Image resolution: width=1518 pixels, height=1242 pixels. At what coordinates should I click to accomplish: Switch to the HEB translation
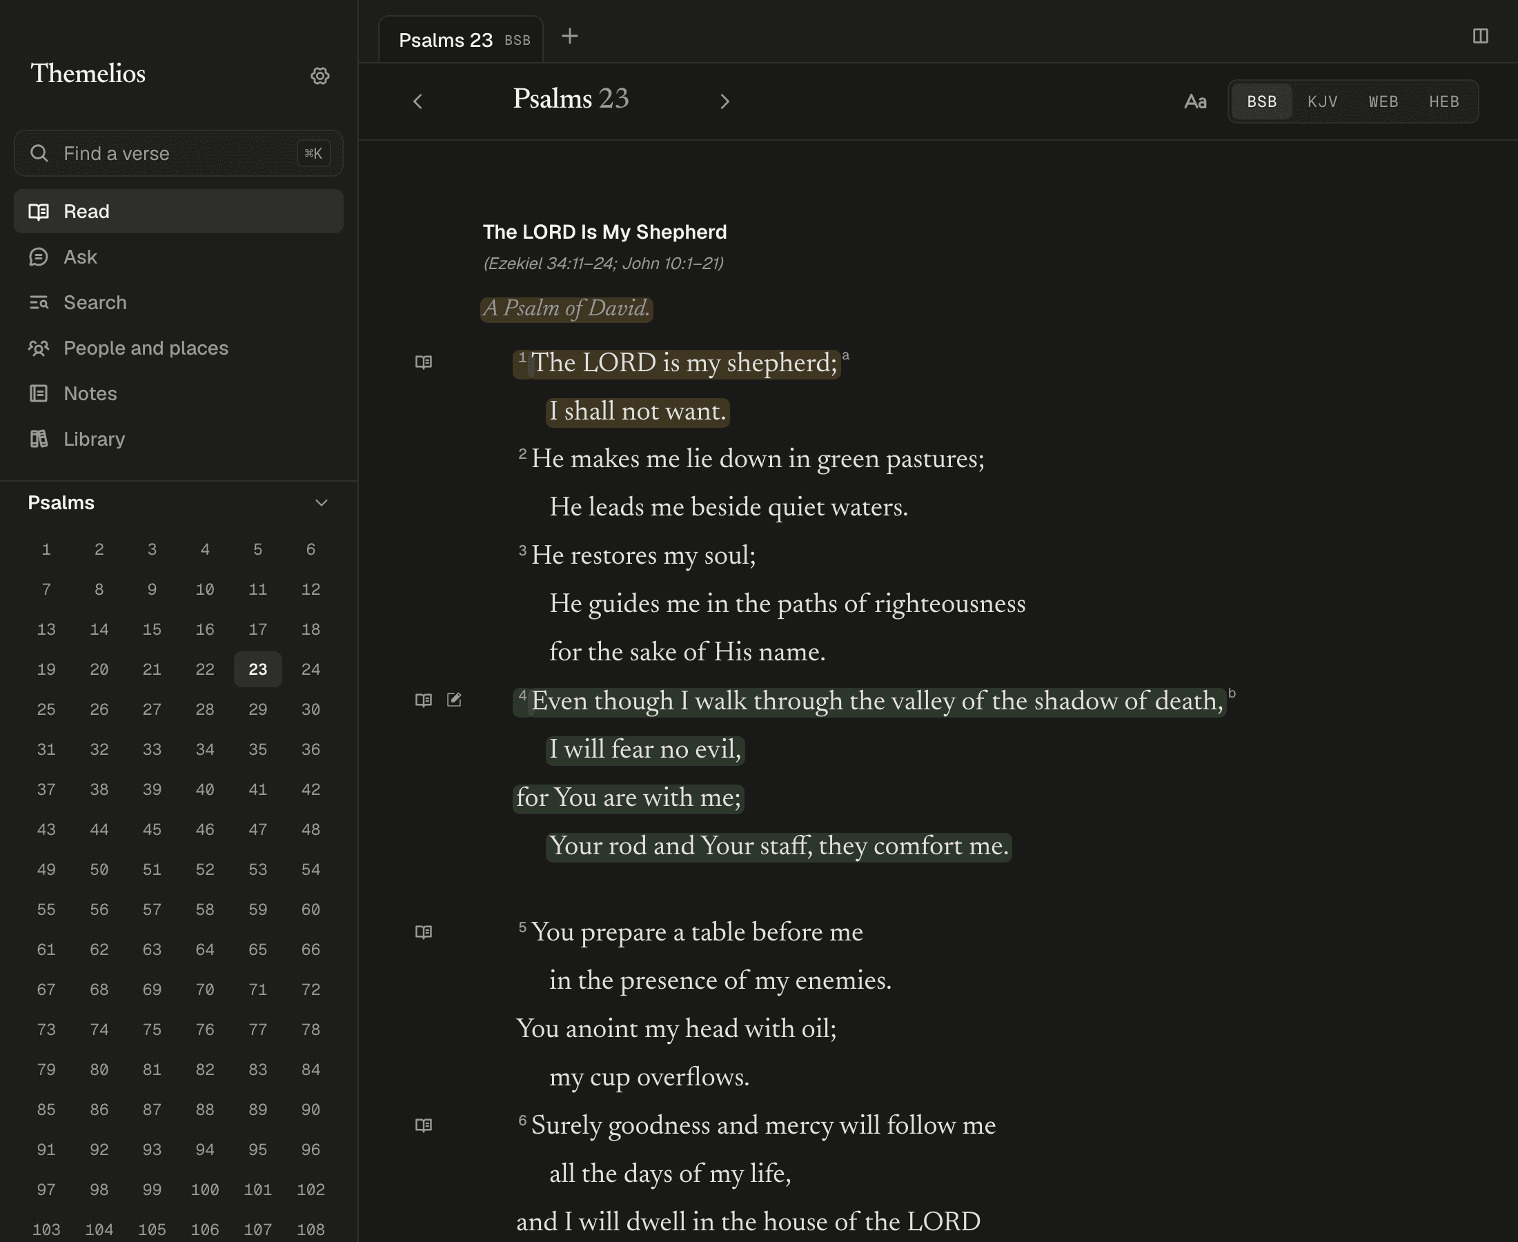(x=1444, y=101)
